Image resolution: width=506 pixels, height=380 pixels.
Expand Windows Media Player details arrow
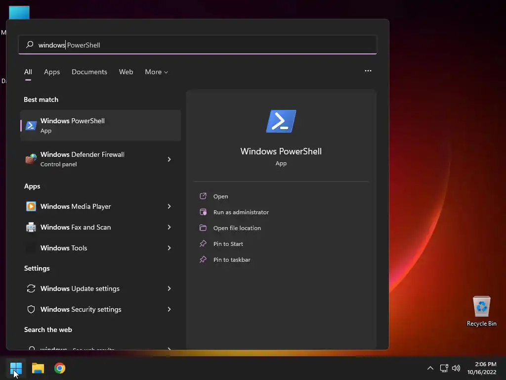coord(169,206)
